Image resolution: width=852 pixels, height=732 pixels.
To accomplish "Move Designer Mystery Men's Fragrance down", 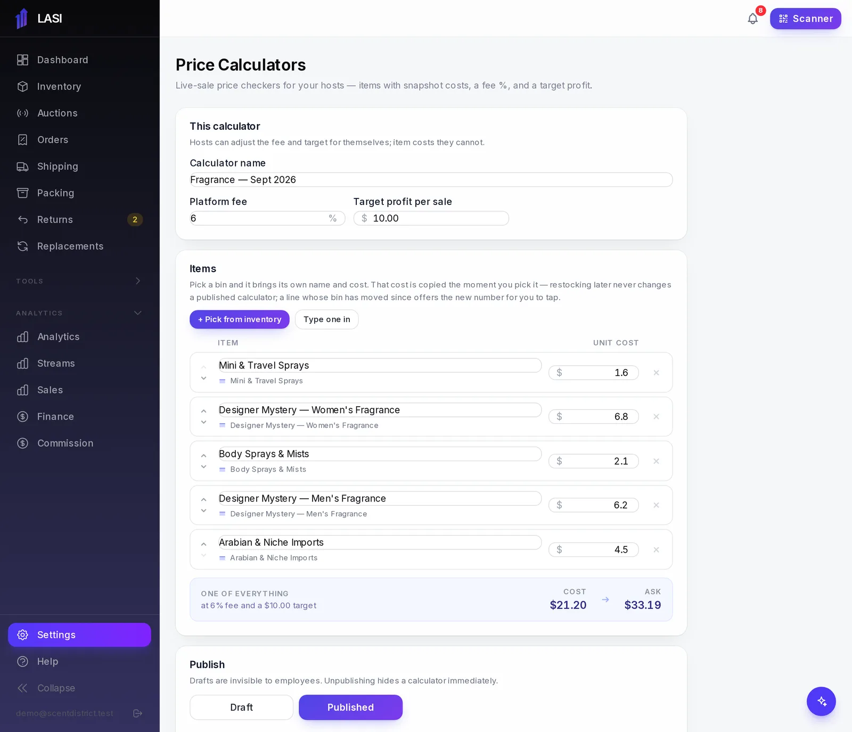I will (x=203, y=511).
